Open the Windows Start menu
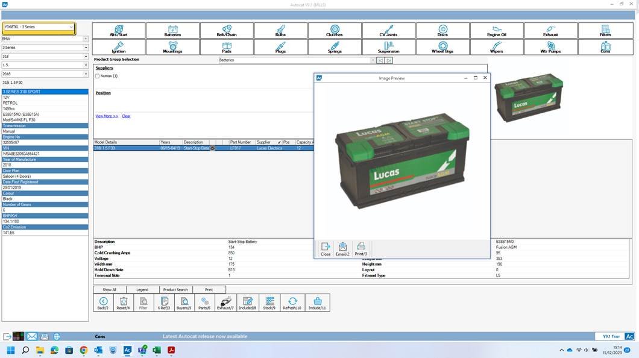This screenshot has height=358, width=639. click(11, 350)
